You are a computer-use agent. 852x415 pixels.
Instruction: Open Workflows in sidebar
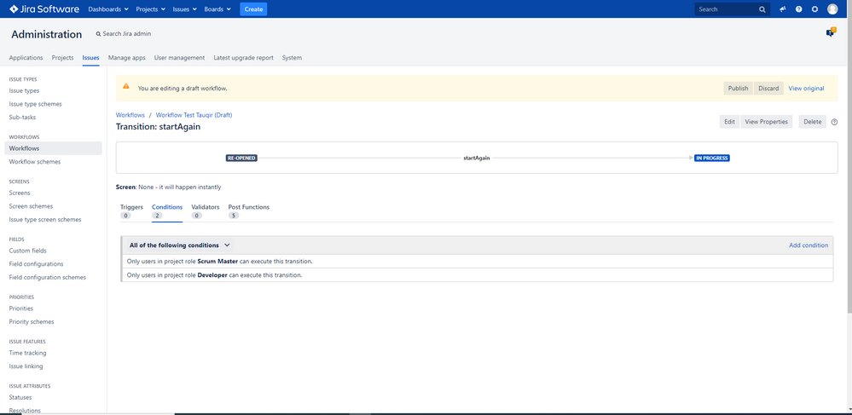[x=53, y=148]
